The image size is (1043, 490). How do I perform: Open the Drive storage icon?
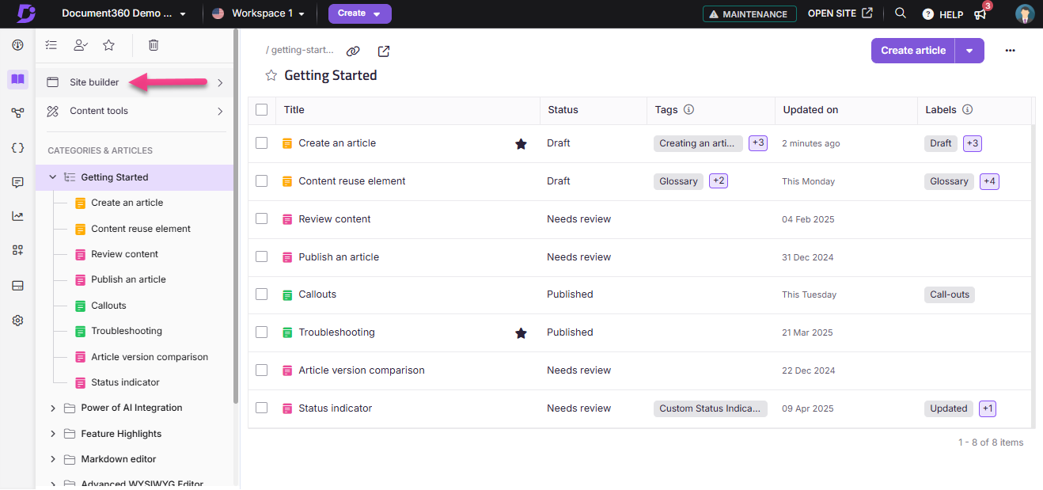pyautogui.click(x=17, y=285)
